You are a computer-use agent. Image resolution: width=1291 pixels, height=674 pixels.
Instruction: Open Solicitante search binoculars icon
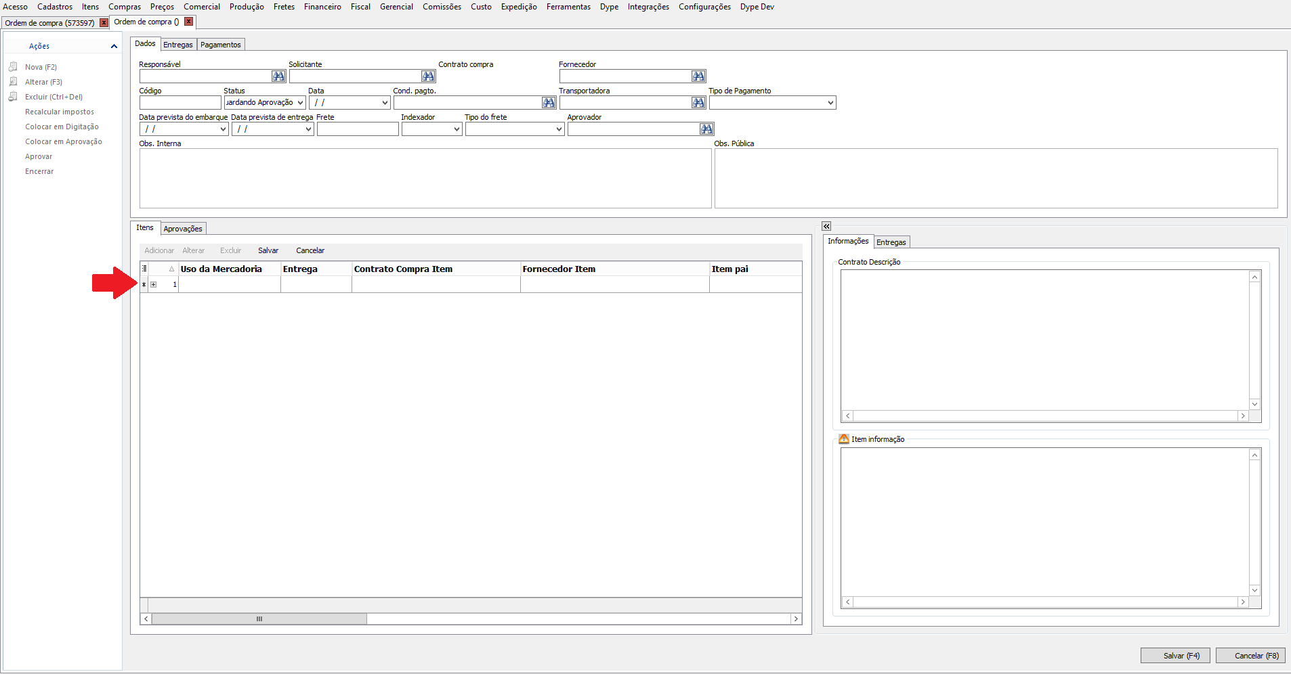click(428, 76)
